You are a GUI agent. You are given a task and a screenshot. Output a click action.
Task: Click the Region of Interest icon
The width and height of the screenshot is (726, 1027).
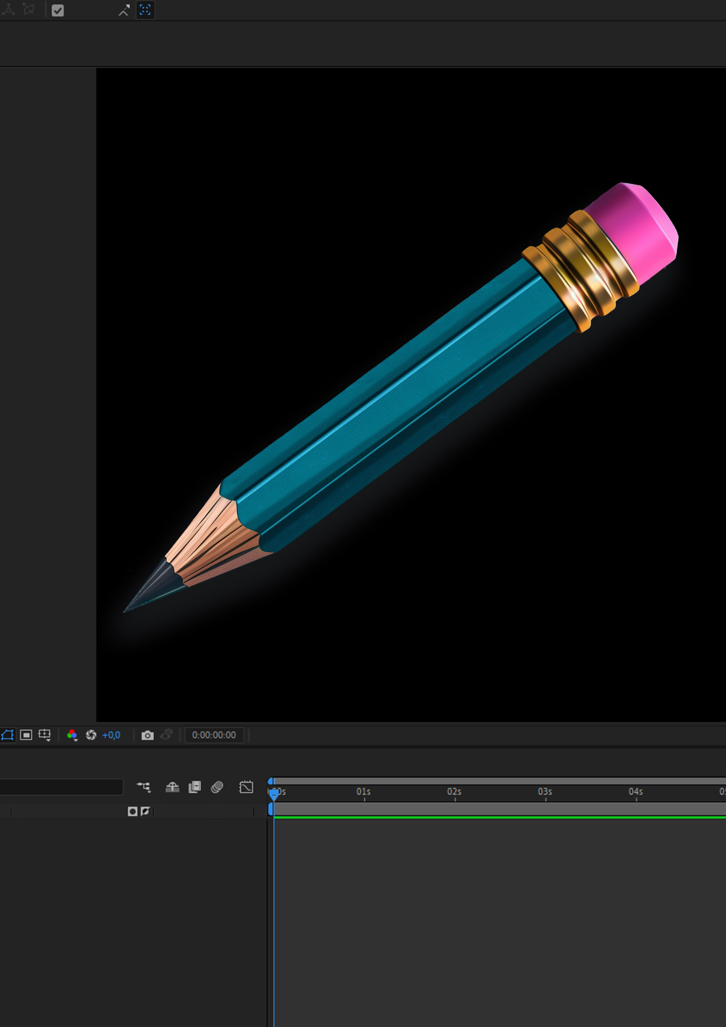tap(26, 735)
